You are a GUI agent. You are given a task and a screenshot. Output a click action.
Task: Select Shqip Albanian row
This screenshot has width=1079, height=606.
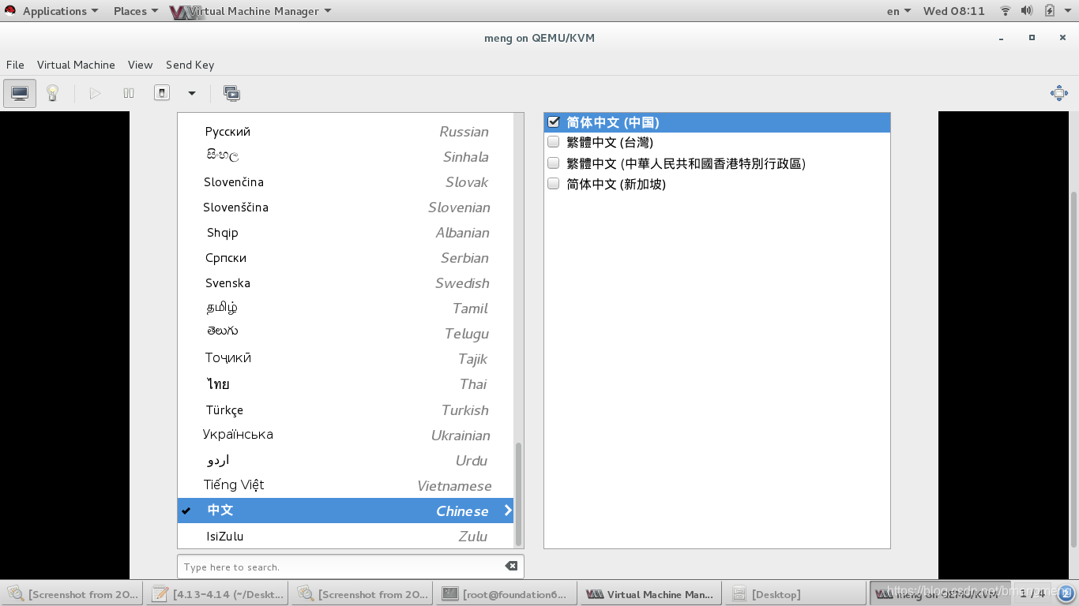pos(346,233)
